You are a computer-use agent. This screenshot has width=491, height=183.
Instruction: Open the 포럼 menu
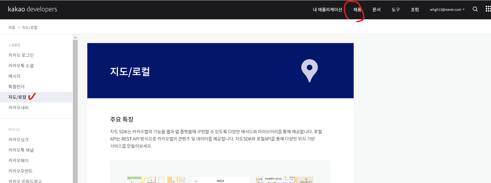(415, 10)
